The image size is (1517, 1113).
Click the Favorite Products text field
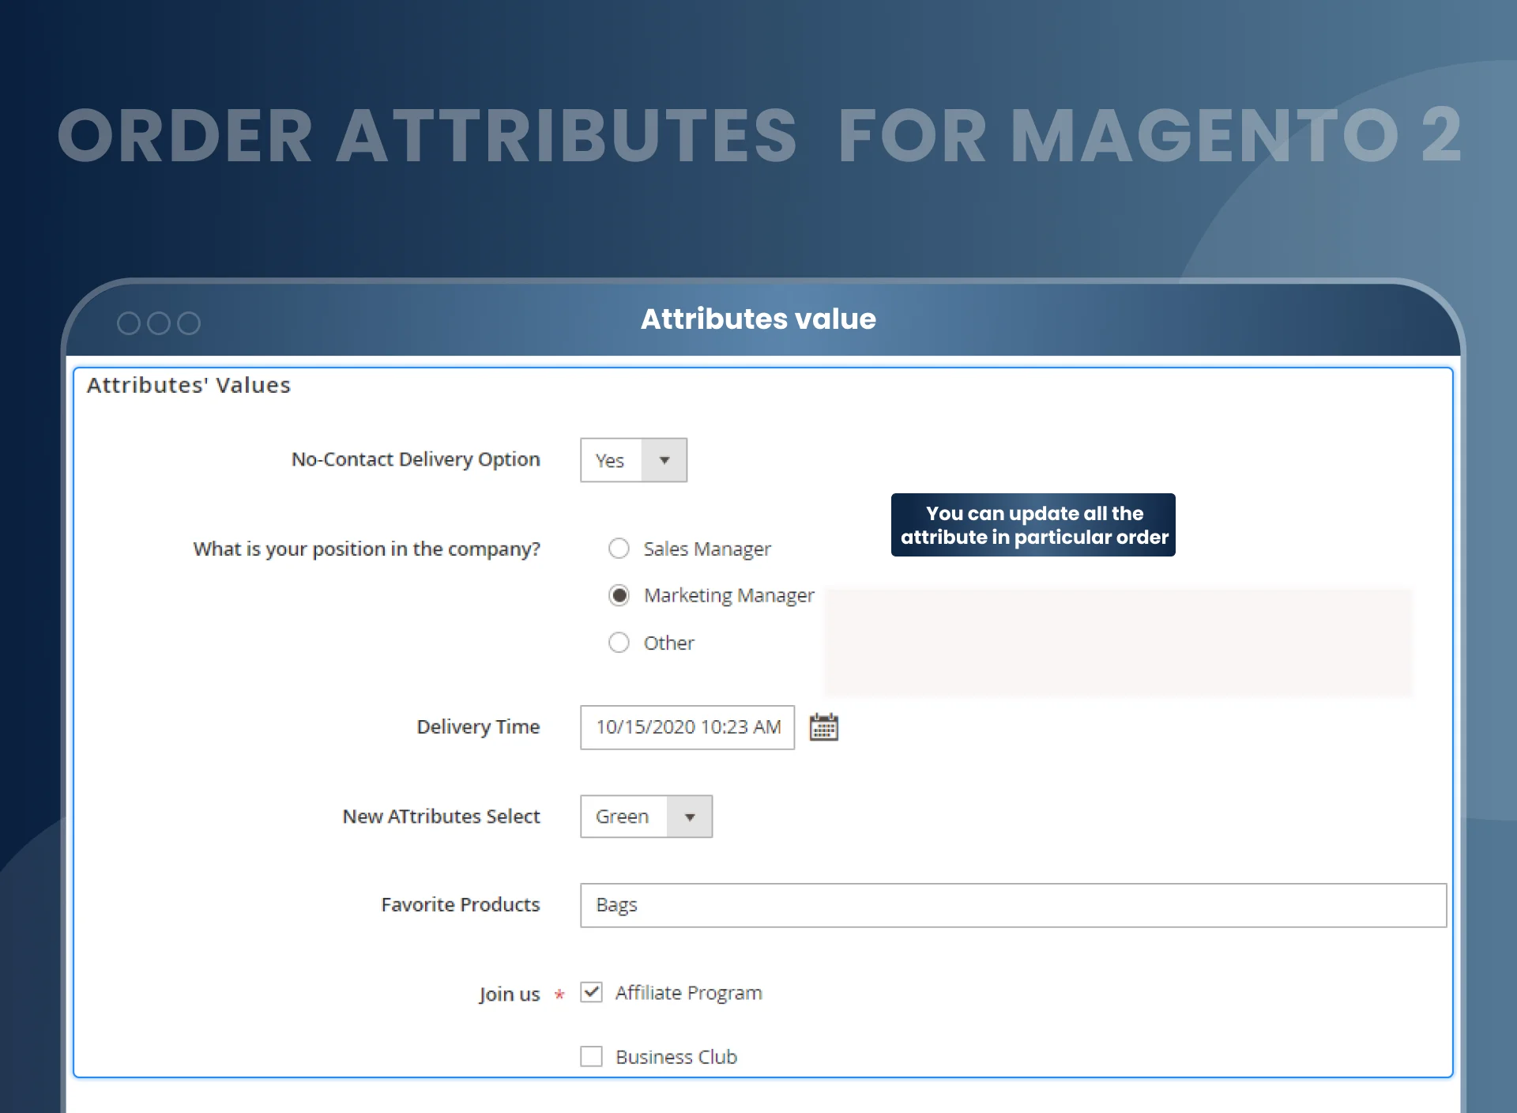point(1013,905)
